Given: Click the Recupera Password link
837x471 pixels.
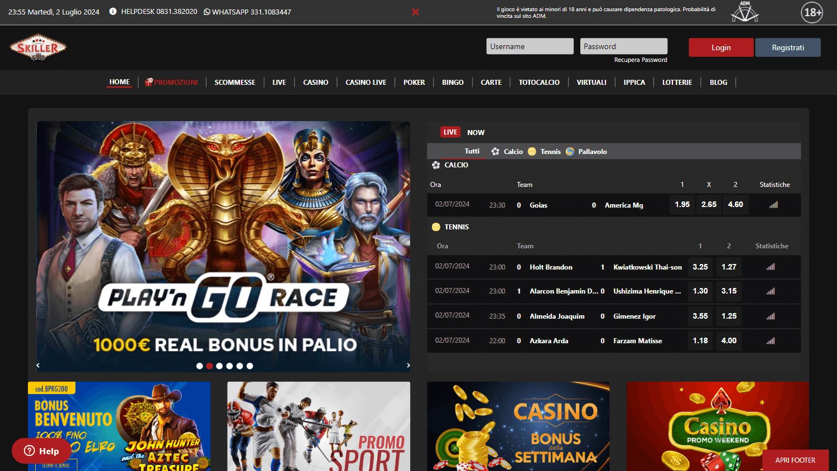Looking at the screenshot, I should (x=641, y=60).
